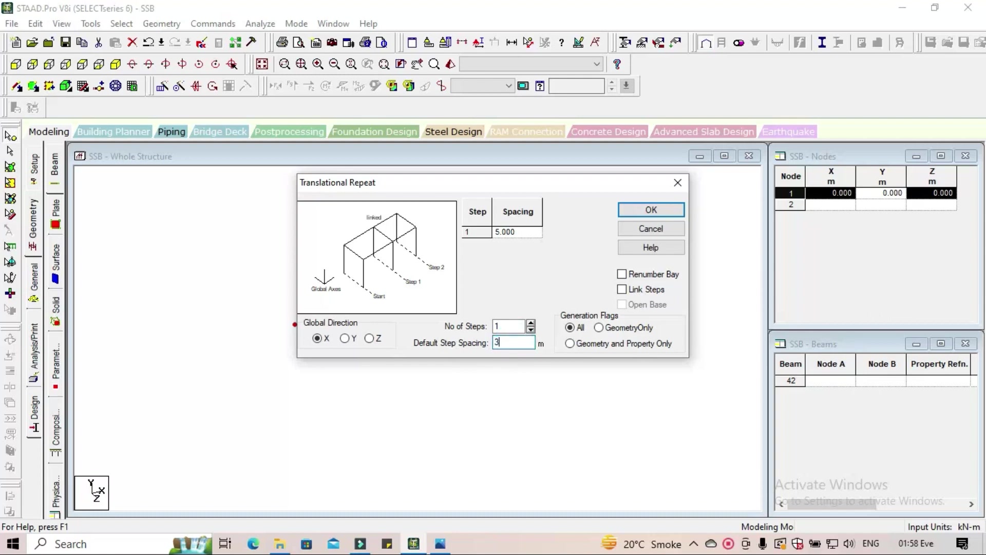Open File Explorer from the taskbar
The image size is (986, 555).
[x=279, y=544]
